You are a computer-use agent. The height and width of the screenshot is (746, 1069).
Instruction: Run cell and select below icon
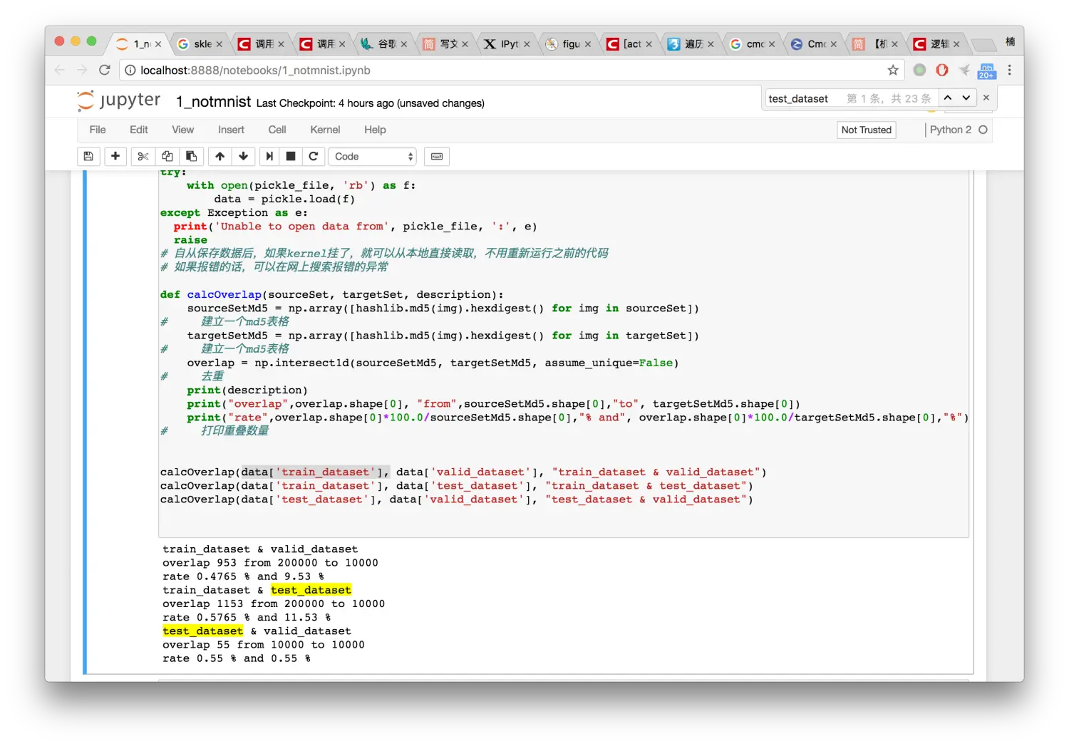click(269, 156)
